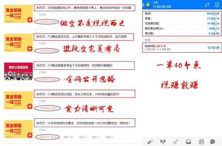Click the 黄金策略 thumbnail of the 7.5黄金 article
222x146 pixels.
pyautogui.click(x=18, y=43)
